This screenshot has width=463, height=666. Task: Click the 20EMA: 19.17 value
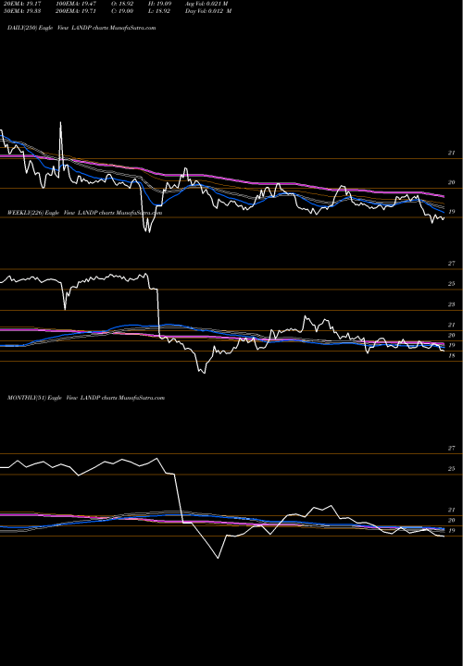[x=24, y=4]
